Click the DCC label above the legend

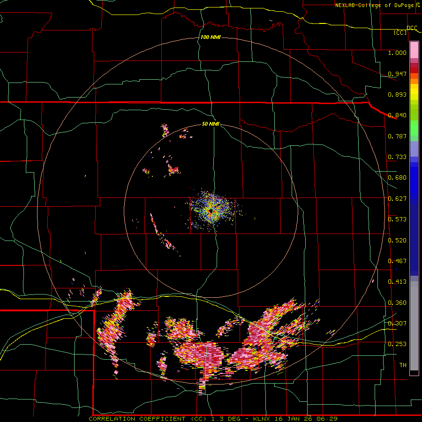(x=412, y=28)
